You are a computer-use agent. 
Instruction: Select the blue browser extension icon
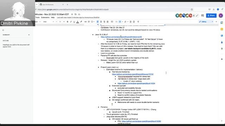(218, 9)
